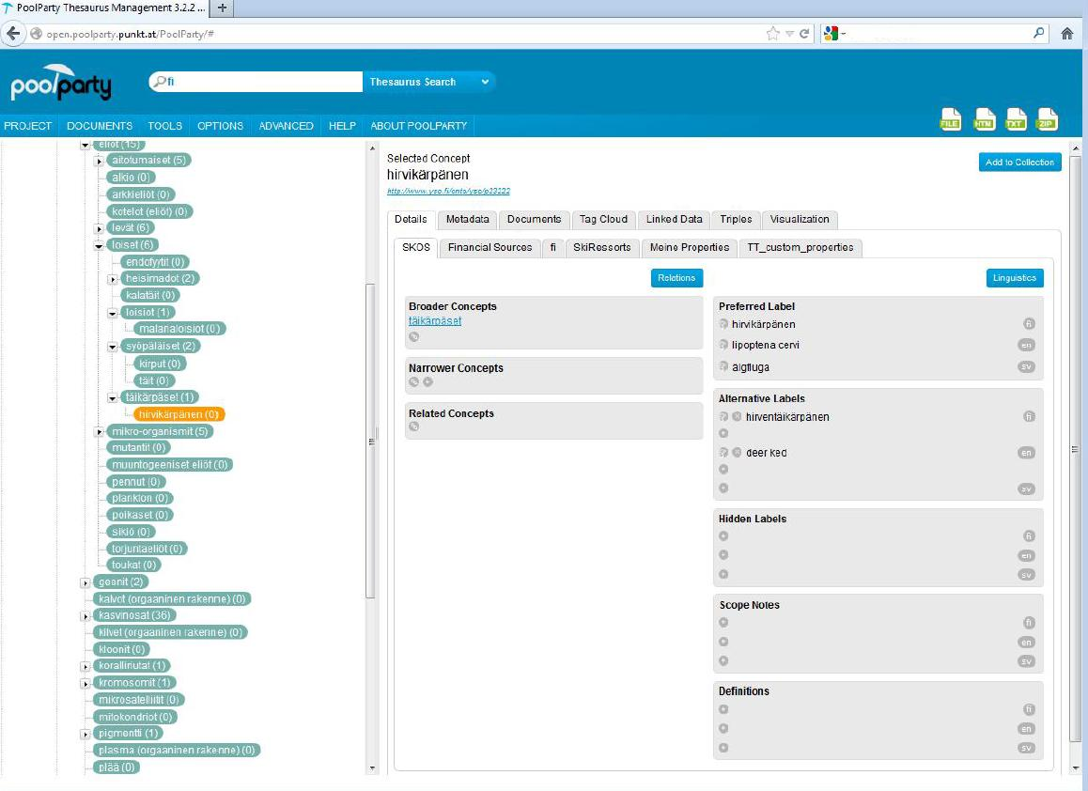1088x791 pixels.
Task: Collapse the loiset tree node
Action: point(100,245)
